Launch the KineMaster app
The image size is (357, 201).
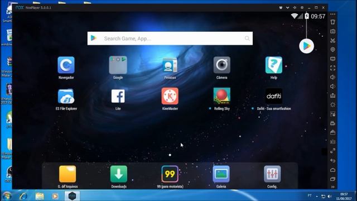(x=170, y=96)
